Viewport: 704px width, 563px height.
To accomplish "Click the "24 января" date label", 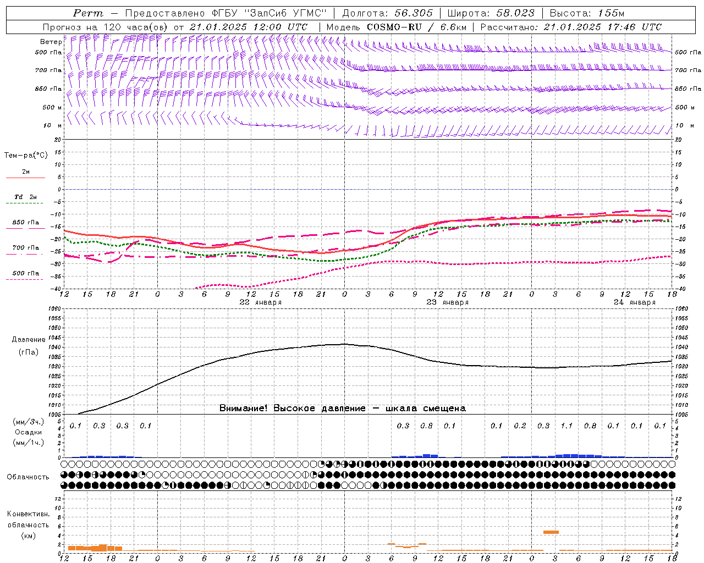I will pos(635,302).
